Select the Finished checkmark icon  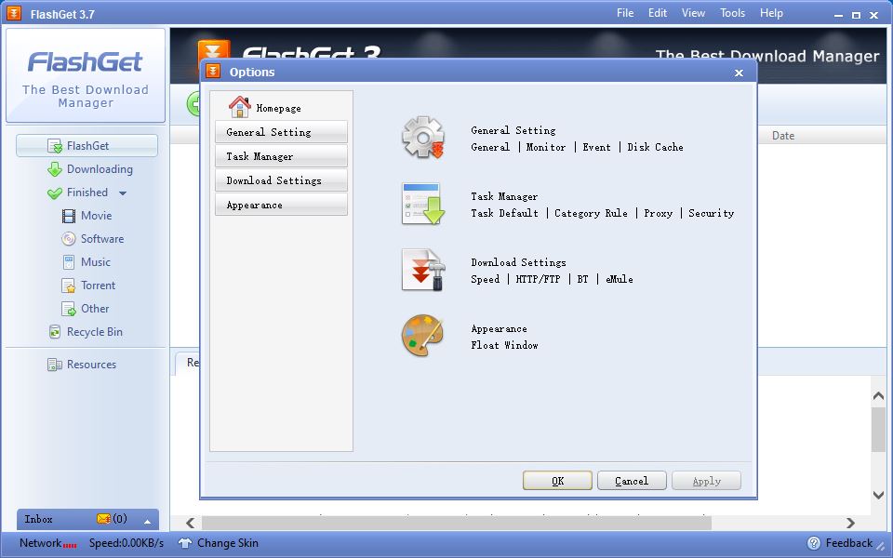[55, 193]
